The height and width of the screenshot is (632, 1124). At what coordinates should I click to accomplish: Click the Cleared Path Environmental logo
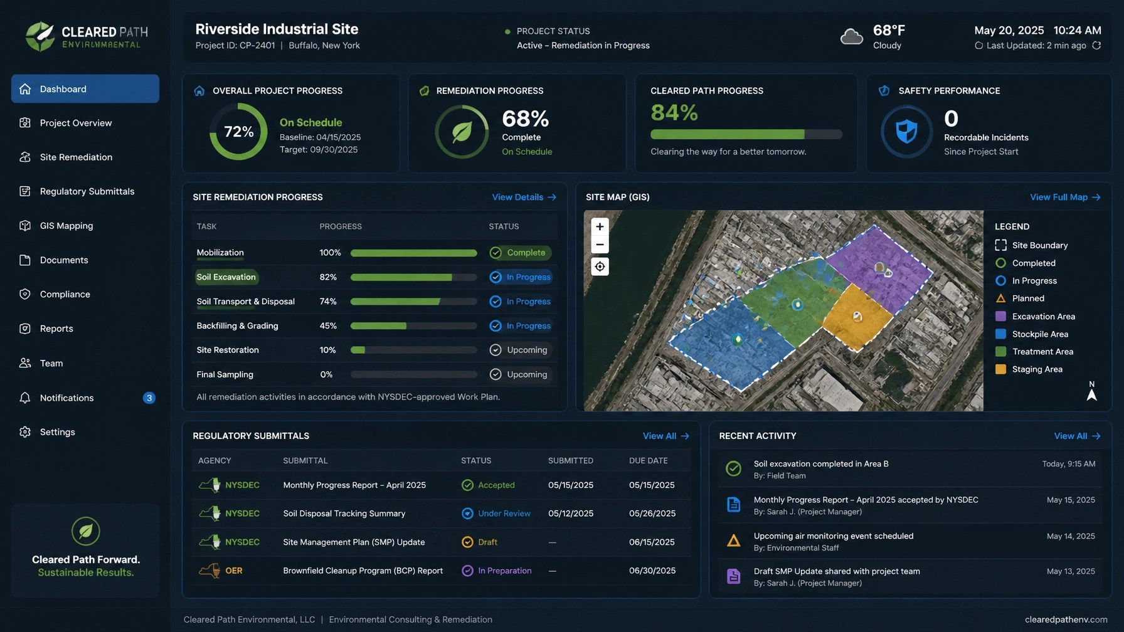[x=87, y=36]
